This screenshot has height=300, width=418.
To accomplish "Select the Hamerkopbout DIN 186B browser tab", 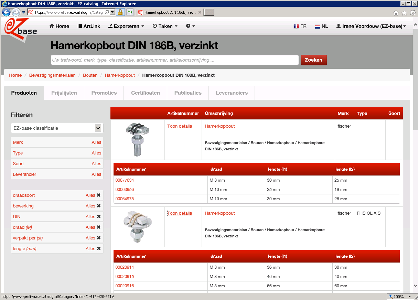I will coord(169,12).
